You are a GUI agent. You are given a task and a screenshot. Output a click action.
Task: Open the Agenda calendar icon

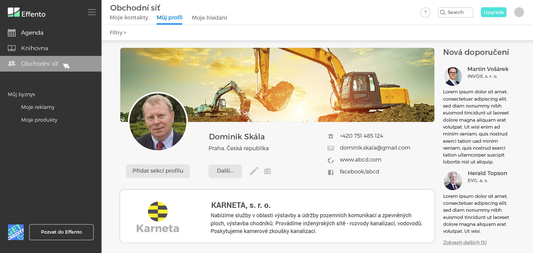coord(12,33)
